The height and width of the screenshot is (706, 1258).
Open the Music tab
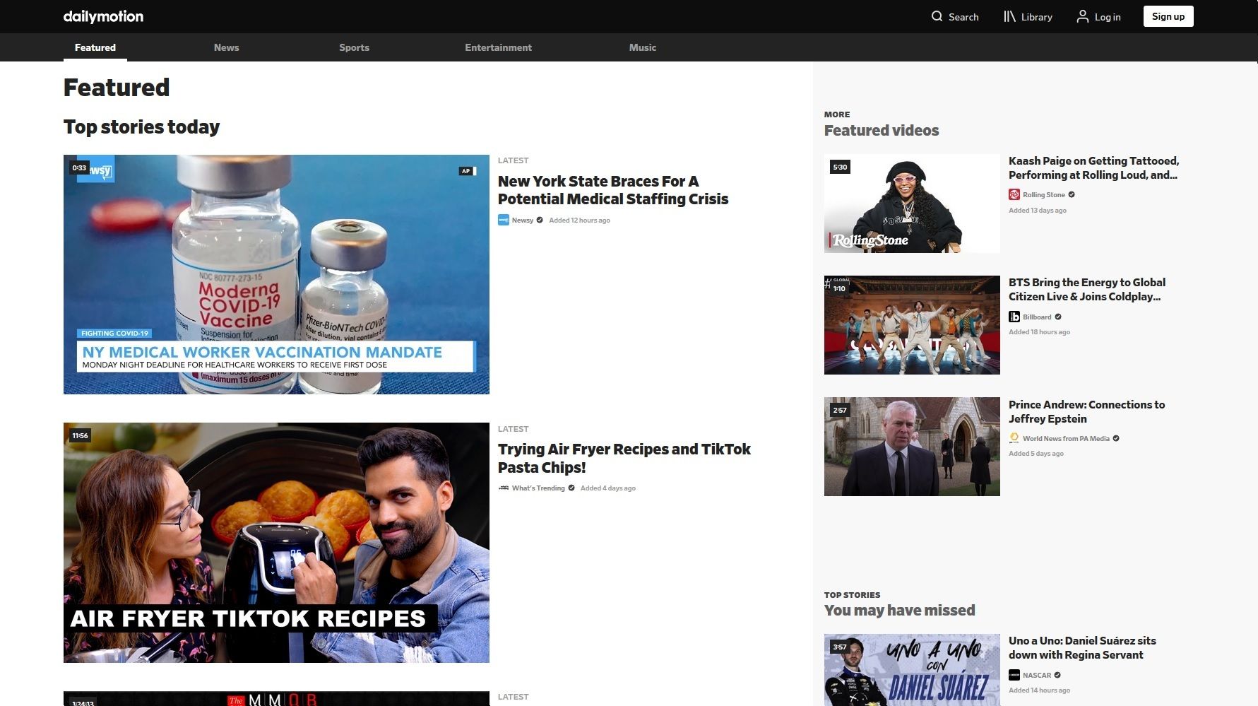(643, 47)
